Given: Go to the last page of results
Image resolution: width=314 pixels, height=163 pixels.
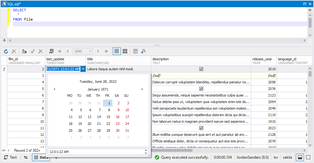Looking at the screenshot, I should [x=106, y=51].
